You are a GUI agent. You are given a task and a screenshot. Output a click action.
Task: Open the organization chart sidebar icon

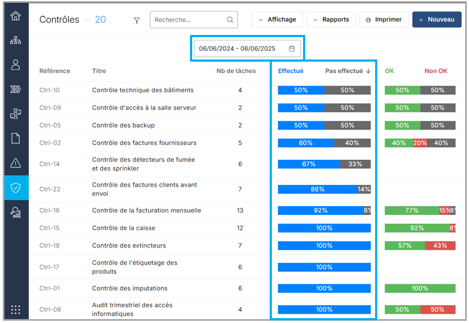[x=15, y=40]
